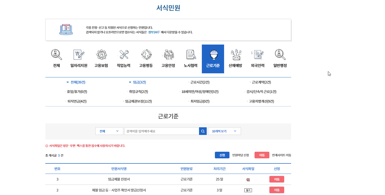Open the 일자리지원 category icon

79,54
